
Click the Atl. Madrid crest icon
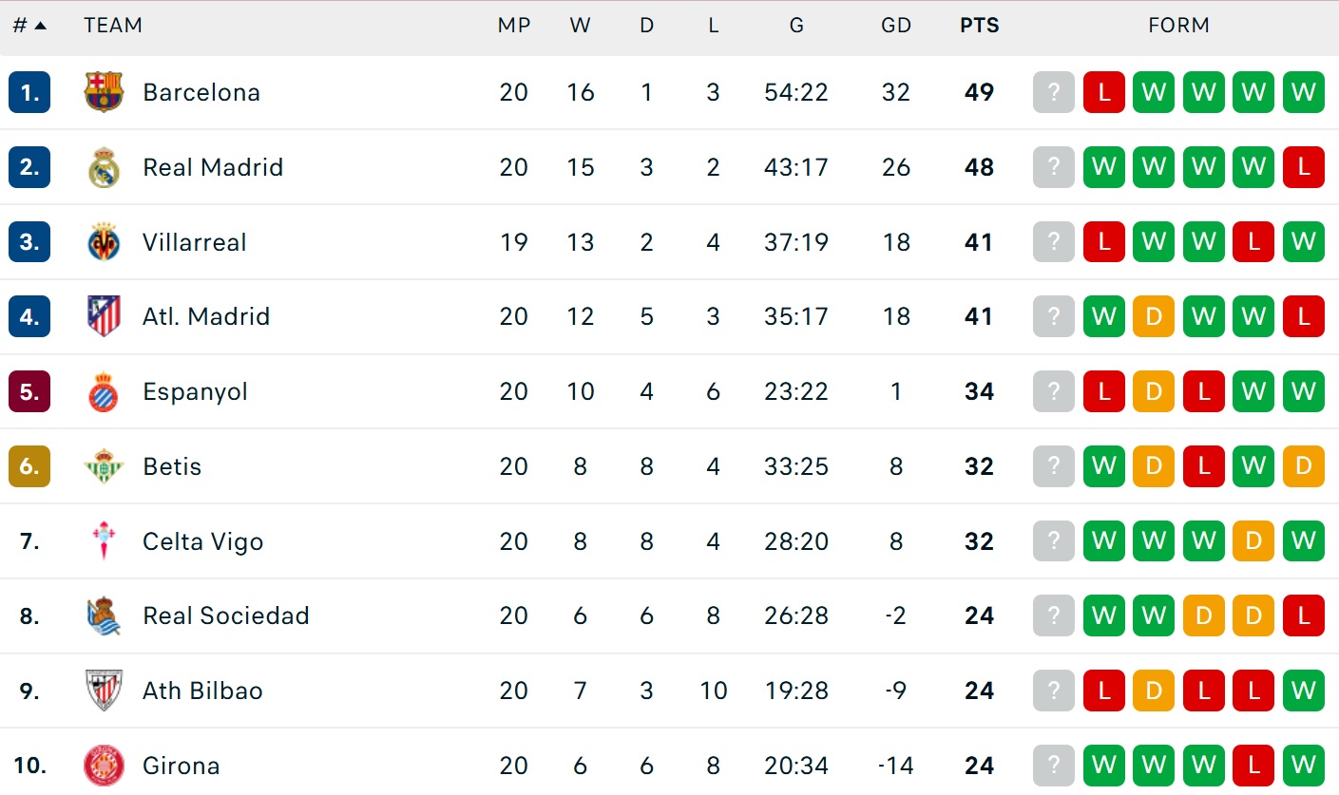pos(104,316)
